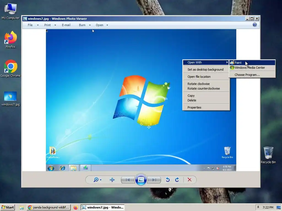Expand hidden system tray icons

pyautogui.click(x=258, y=207)
